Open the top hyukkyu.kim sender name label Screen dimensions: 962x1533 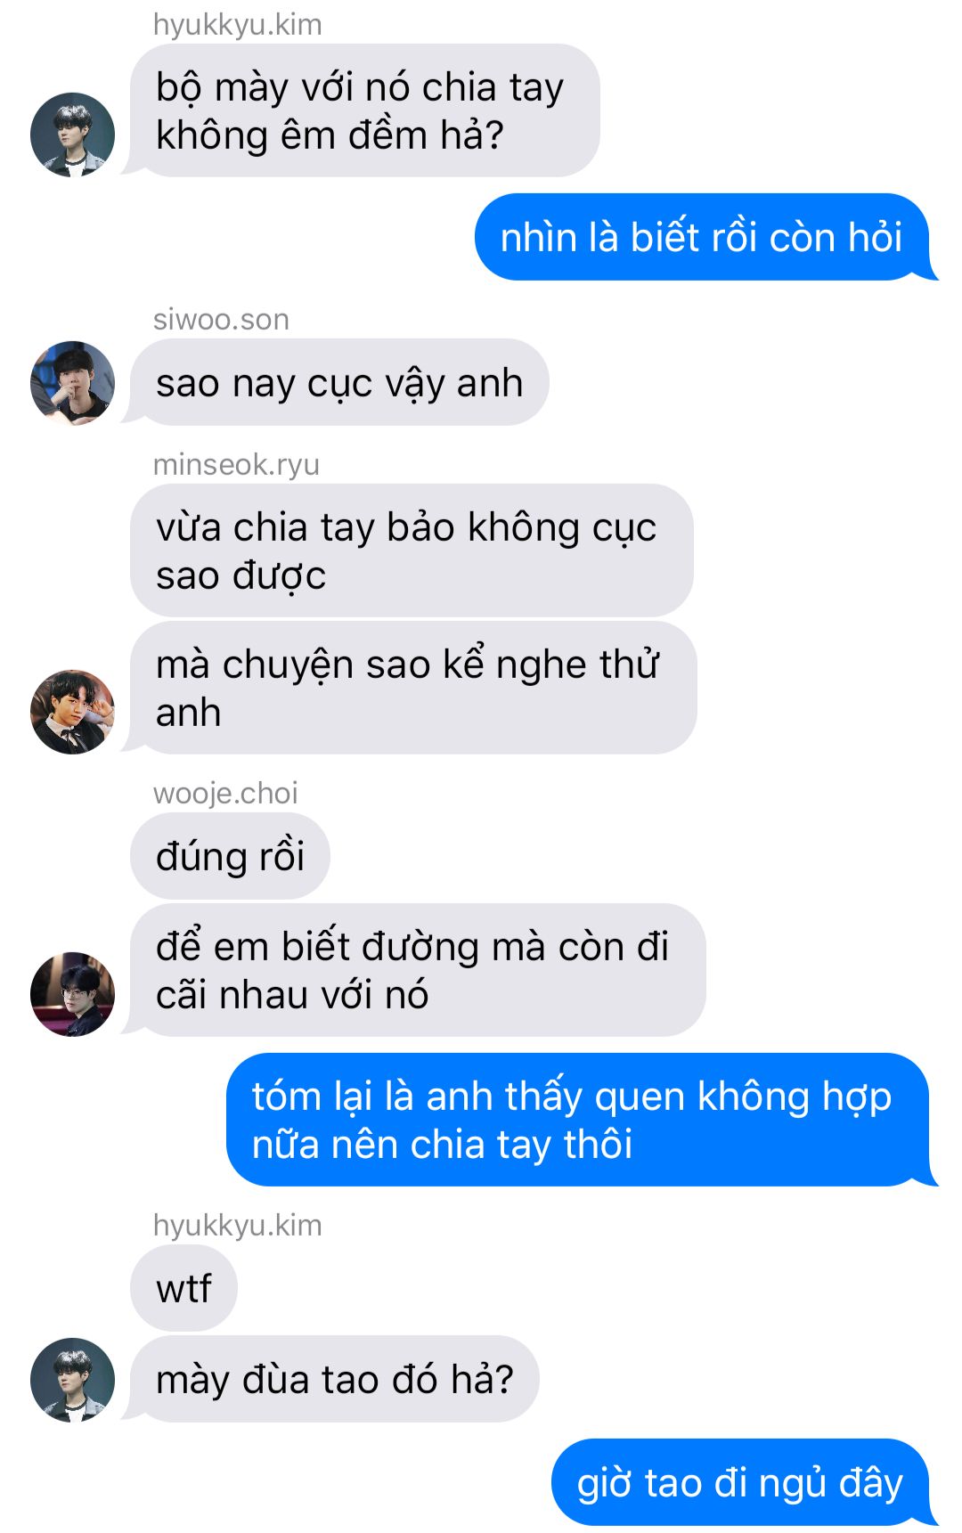pyautogui.click(x=237, y=24)
